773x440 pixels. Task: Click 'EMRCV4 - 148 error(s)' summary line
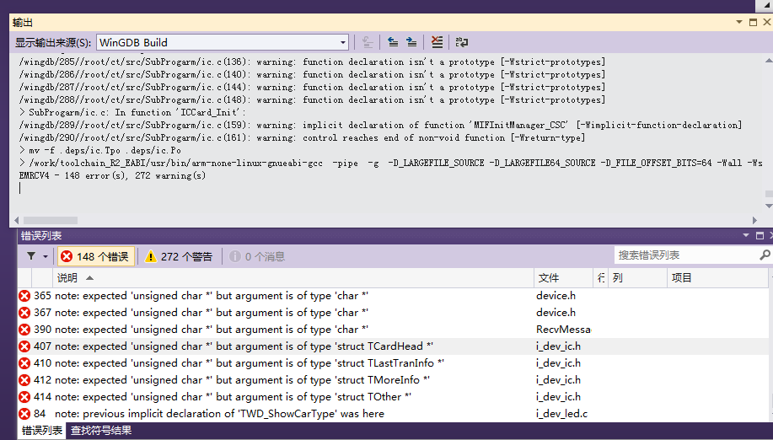coord(112,175)
